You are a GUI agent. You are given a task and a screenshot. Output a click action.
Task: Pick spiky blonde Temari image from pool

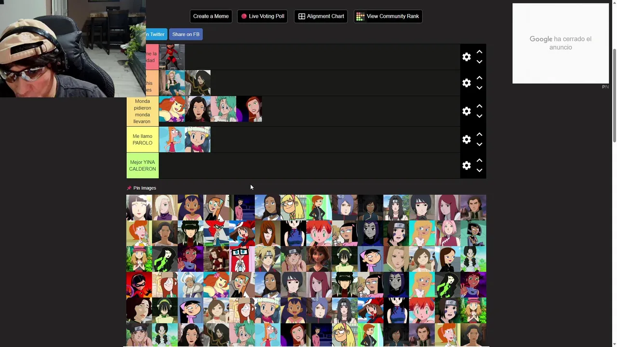(268, 259)
